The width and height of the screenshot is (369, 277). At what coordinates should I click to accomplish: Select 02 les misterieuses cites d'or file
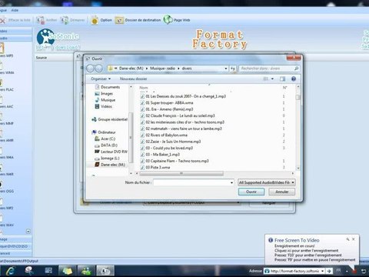tap(184, 122)
